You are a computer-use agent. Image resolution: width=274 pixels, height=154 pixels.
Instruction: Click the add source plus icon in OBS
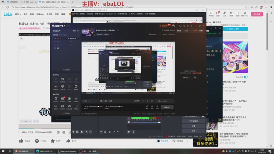tap(101, 132)
